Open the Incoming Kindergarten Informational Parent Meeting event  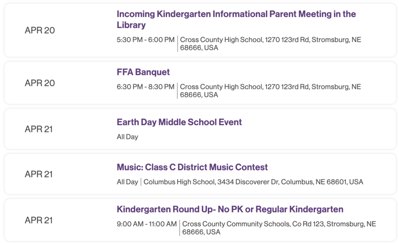(x=236, y=14)
